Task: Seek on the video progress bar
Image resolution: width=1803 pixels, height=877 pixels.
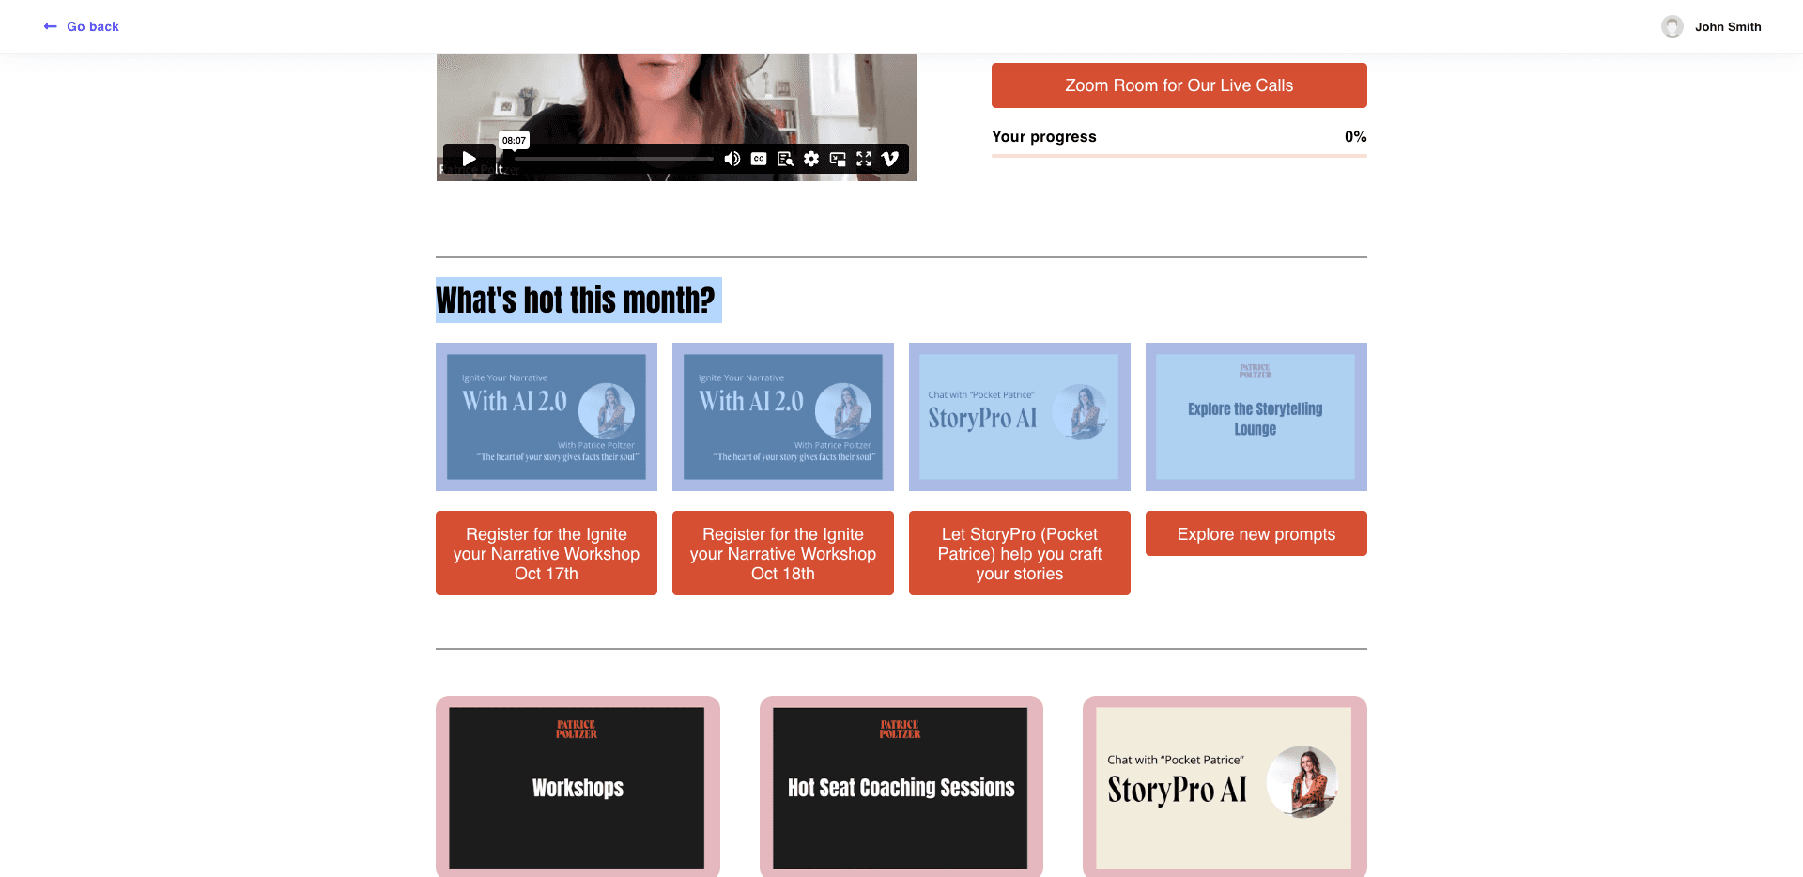Action: pyautogui.click(x=614, y=159)
